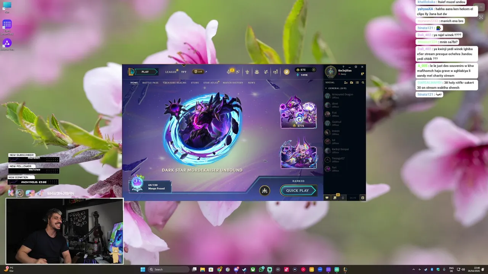Click the new folder icon in Social
The image size is (488, 274).
[x=352, y=83]
